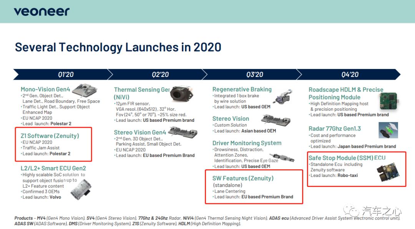The height and width of the screenshot is (229, 415).
Task: Click the Veoneer logo
Action: 41,11
